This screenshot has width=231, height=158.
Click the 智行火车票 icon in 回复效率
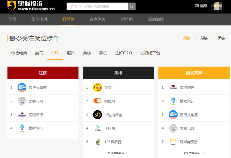tap(173, 115)
